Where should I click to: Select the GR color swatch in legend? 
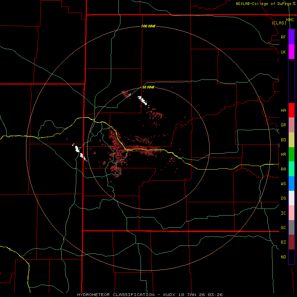(x=291, y=125)
